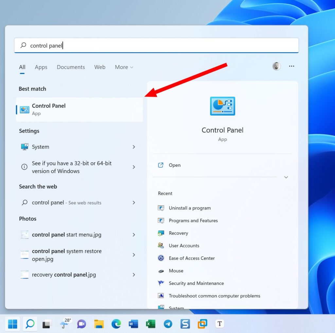Viewport: 335px width, 333px height.
Task: Expand the More filter dropdown
Action: (124, 67)
